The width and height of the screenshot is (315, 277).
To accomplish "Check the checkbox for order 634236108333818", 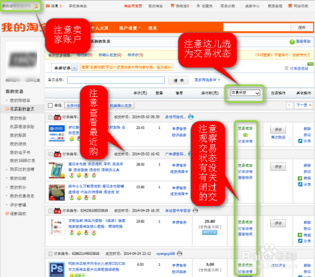I will [50, 211].
